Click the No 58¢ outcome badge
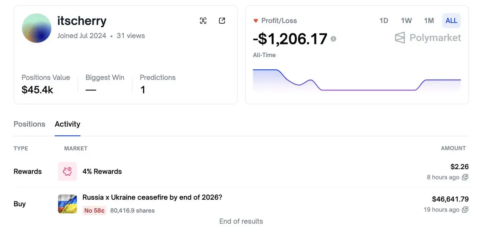This screenshot has height=234, width=490. pos(94,211)
